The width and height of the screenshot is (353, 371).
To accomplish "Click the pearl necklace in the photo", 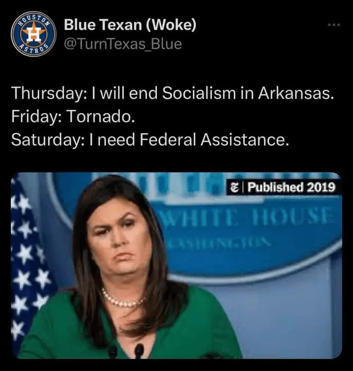I will (x=123, y=299).
